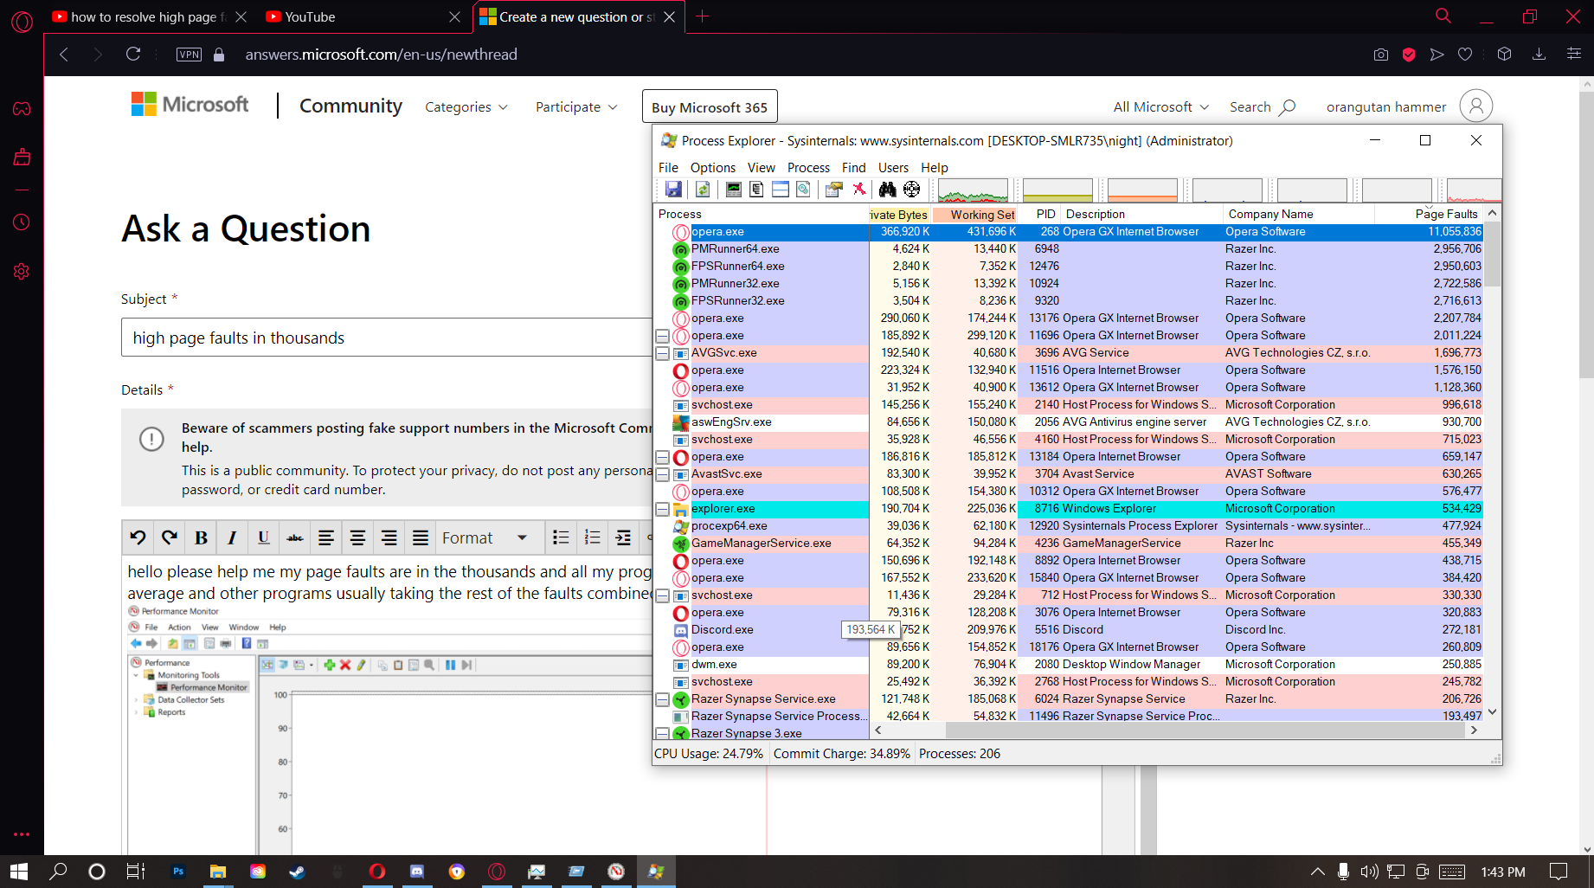Open the Options menu in Process Explorer
The image size is (1594, 888).
click(x=712, y=168)
